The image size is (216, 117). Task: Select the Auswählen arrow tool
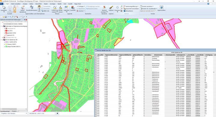tap(4, 8)
